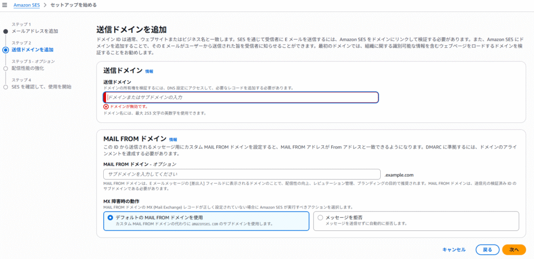The width and height of the screenshot is (534, 259).
Task: Click the empty step 3 circle indicator
Action: pos(5,68)
